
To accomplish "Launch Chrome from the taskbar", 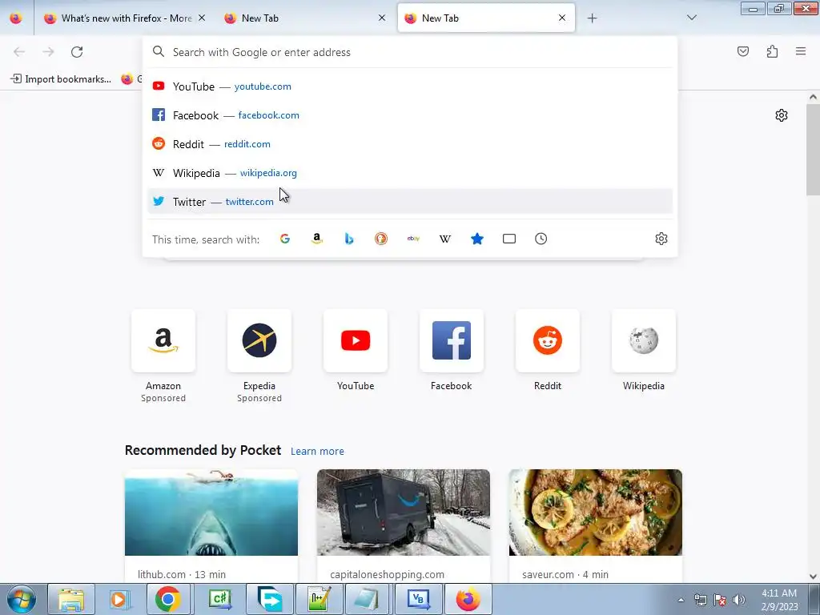I will (x=167, y=599).
